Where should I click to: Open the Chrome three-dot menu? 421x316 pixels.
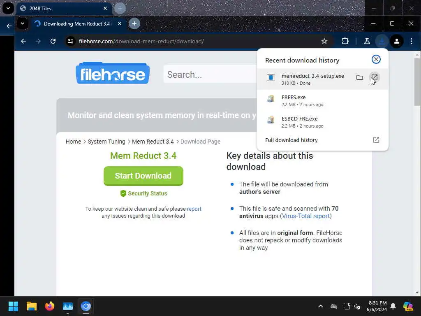411,41
